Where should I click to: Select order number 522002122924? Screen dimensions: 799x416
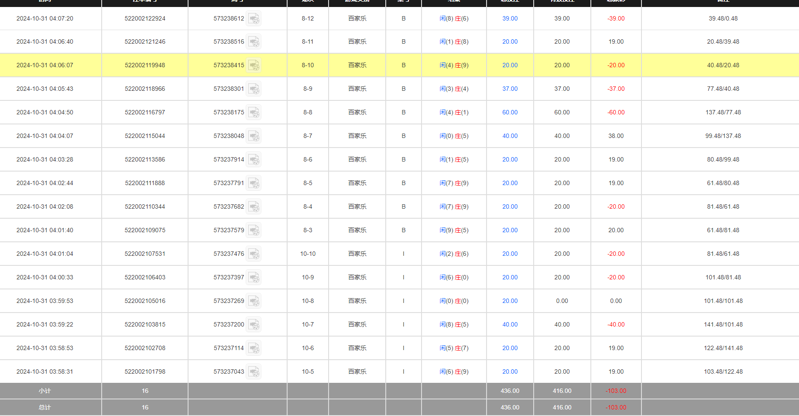[144, 18]
